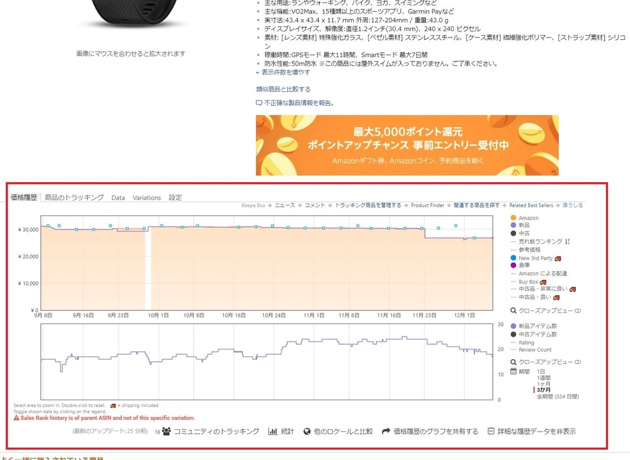Click the toggle oval after the price chart's クローズアップビュー
The width and height of the screenshot is (630, 460).
(x=578, y=311)
